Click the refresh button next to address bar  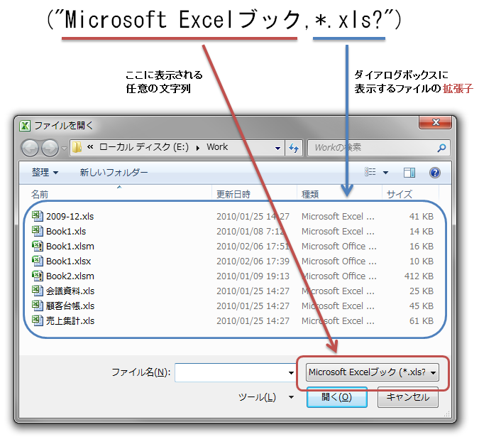294,148
